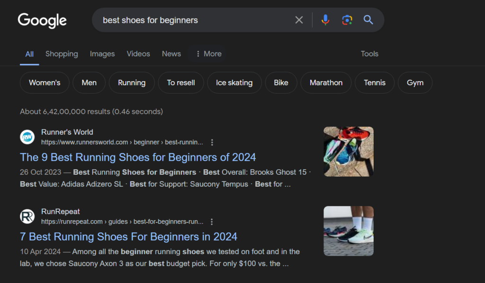The image size is (485, 283).
Task: Apply the Marathon filter chip
Action: tap(326, 83)
